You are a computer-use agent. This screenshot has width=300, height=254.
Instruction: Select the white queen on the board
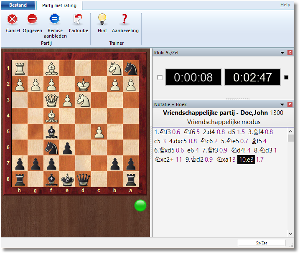51,99
